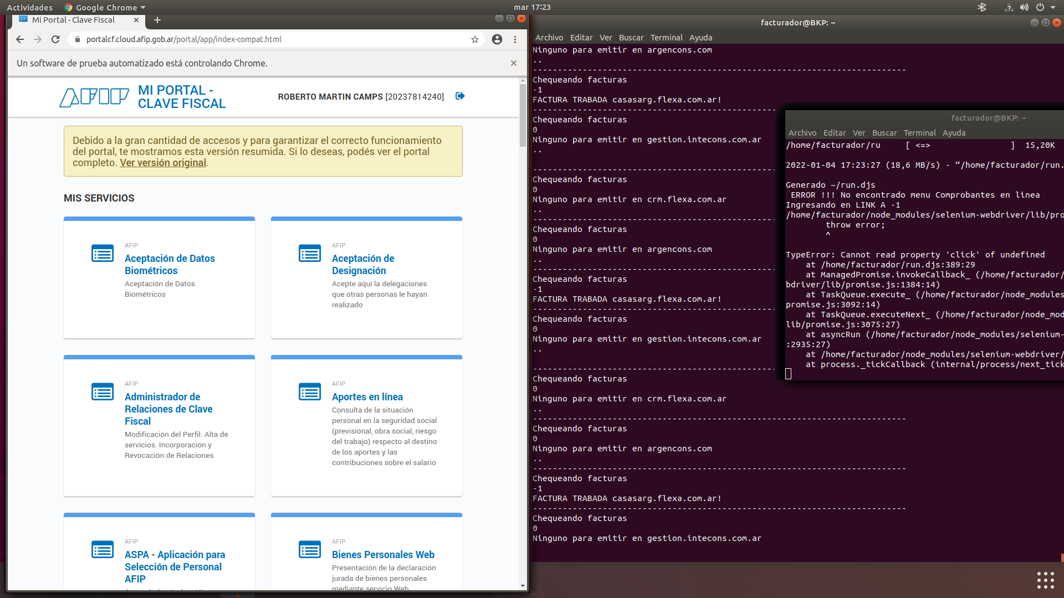1064x598 pixels.
Task: Minimize the Chrome window
Action: 499,18
